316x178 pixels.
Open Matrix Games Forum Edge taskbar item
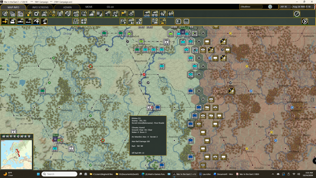tap(154, 174)
